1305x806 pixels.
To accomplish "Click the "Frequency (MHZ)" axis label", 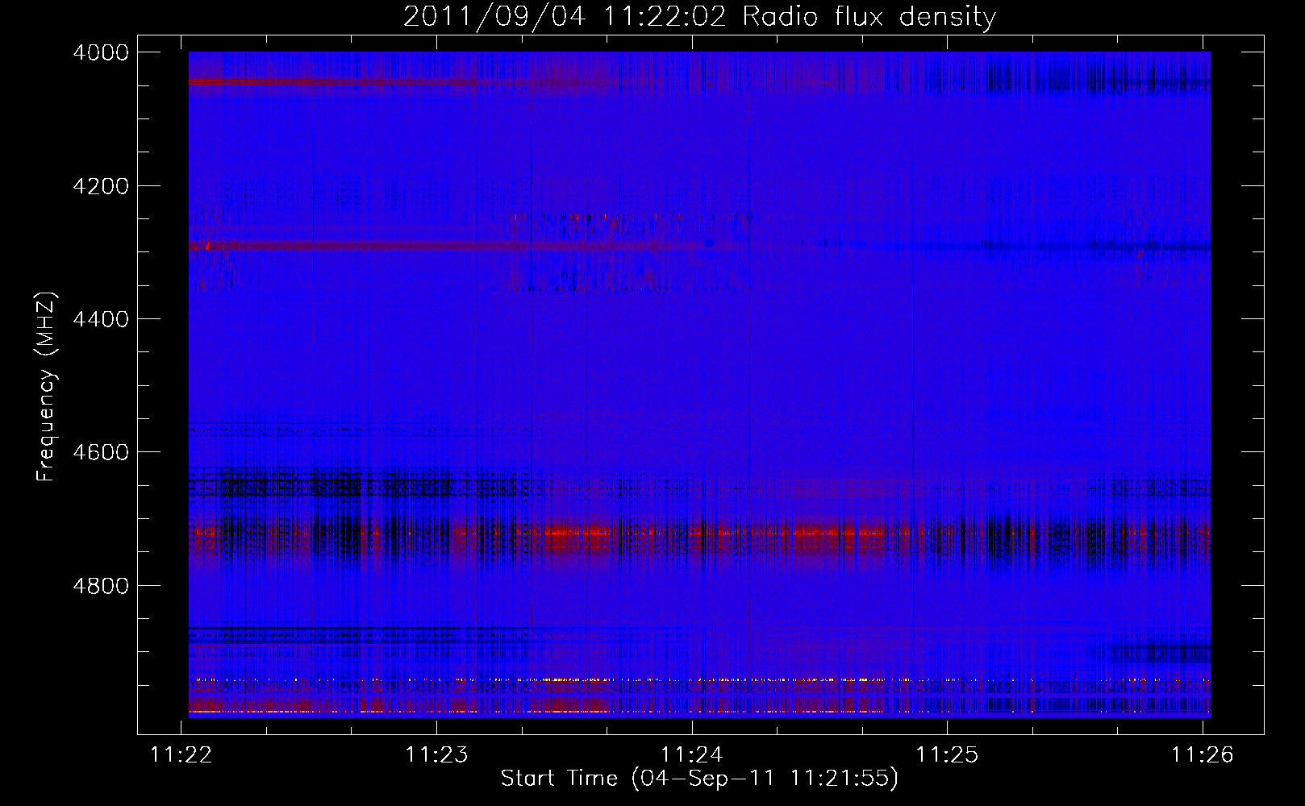I will tap(47, 387).
